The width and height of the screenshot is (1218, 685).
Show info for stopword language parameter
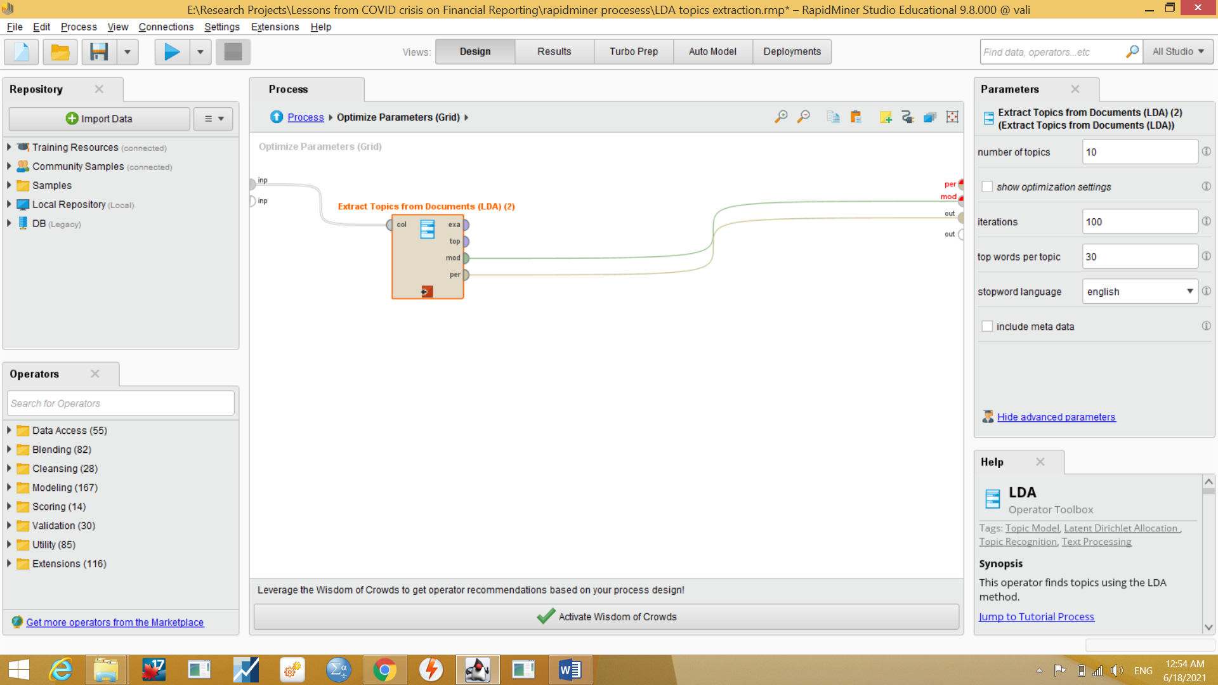pyautogui.click(x=1206, y=291)
